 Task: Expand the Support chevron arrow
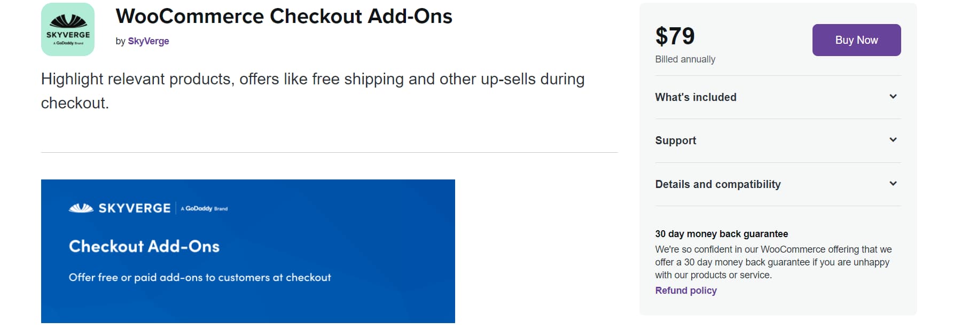[893, 140]
